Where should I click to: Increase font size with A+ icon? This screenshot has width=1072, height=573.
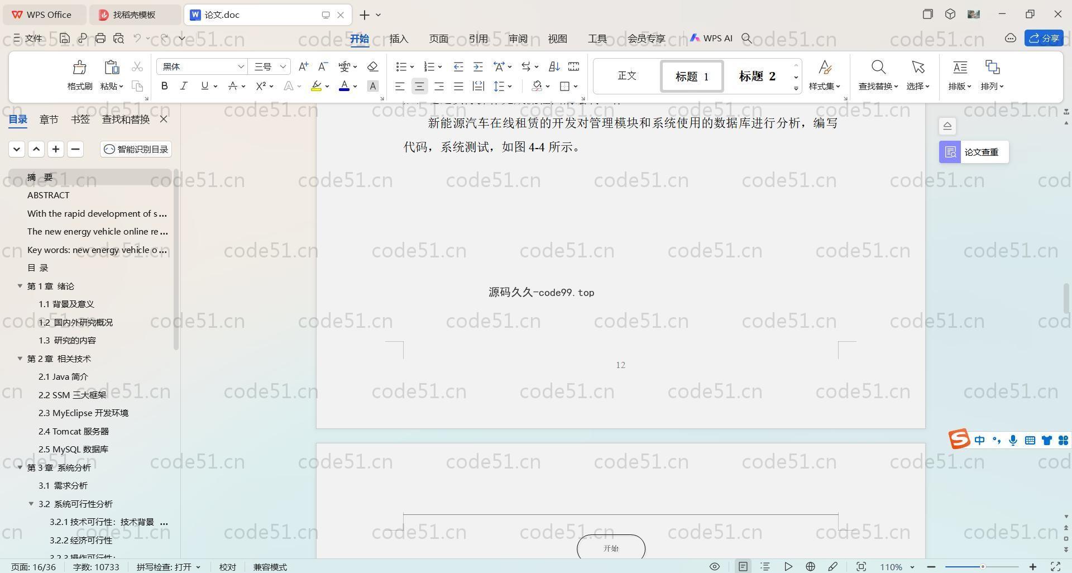click(303, 66)
